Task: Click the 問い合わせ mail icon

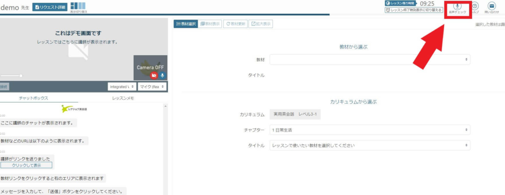Action: 492,8
